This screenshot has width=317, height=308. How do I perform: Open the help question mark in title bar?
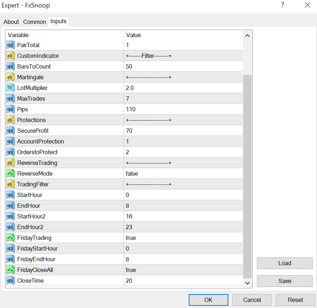click(x=282, y=5)
